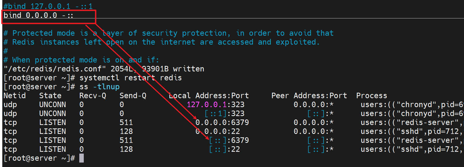
Task: Click the terminal cursor at the last prompt
Action: 81,158
